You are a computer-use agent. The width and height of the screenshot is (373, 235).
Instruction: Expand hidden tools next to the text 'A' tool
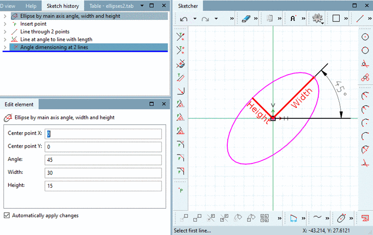click(x=303, y=18)
